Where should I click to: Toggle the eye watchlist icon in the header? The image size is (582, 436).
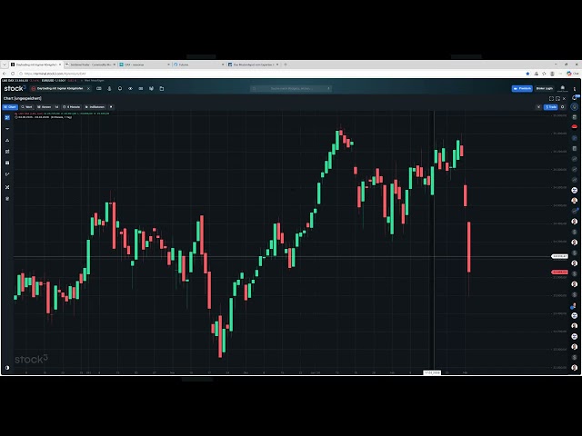(130, 89)
